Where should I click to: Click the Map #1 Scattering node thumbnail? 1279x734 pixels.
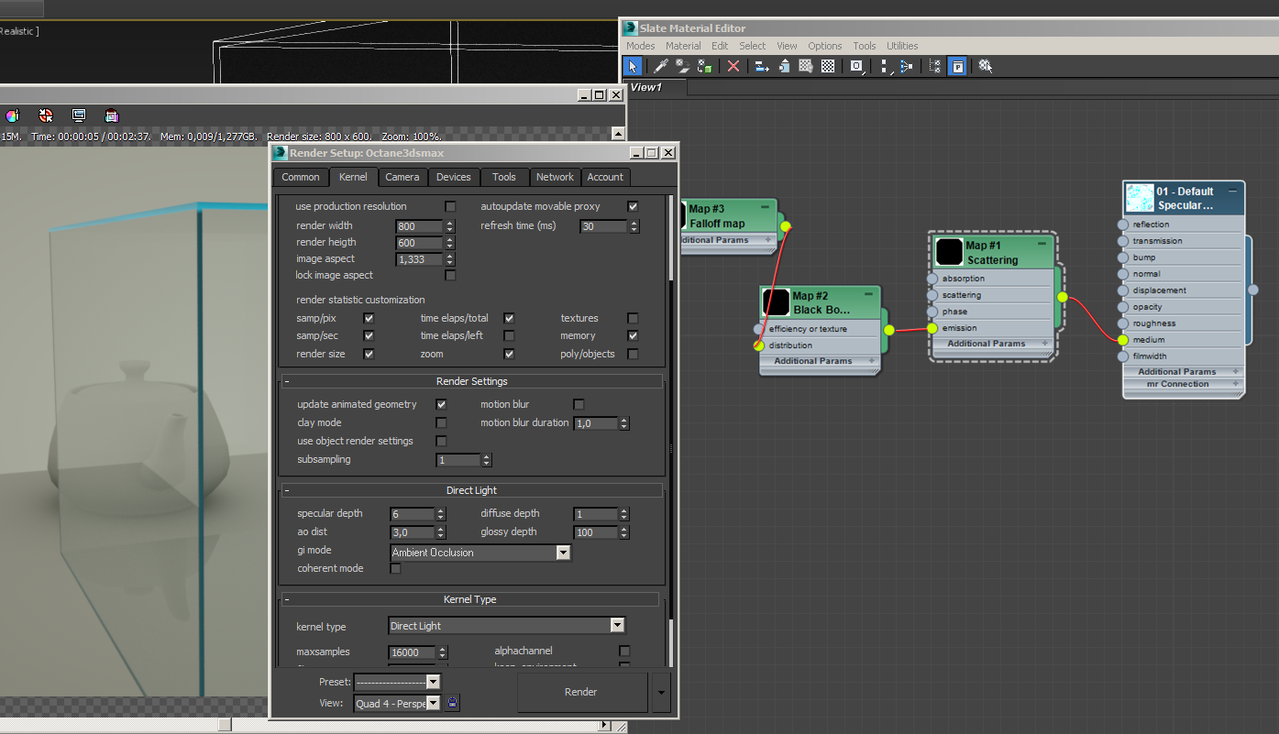point(950,252)
